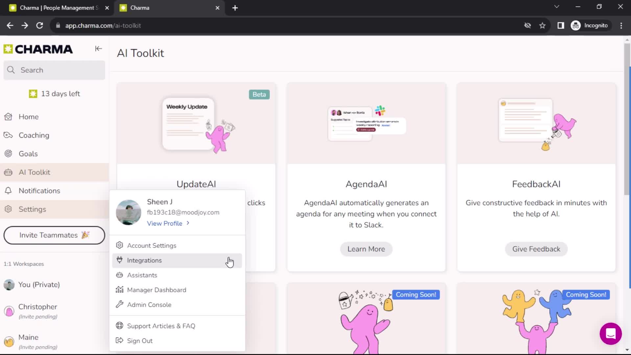Viewport: 631px width, 355px height.
Task: Click email fb193c18@moodjoy.com
Action: click(x=183, y=212)
